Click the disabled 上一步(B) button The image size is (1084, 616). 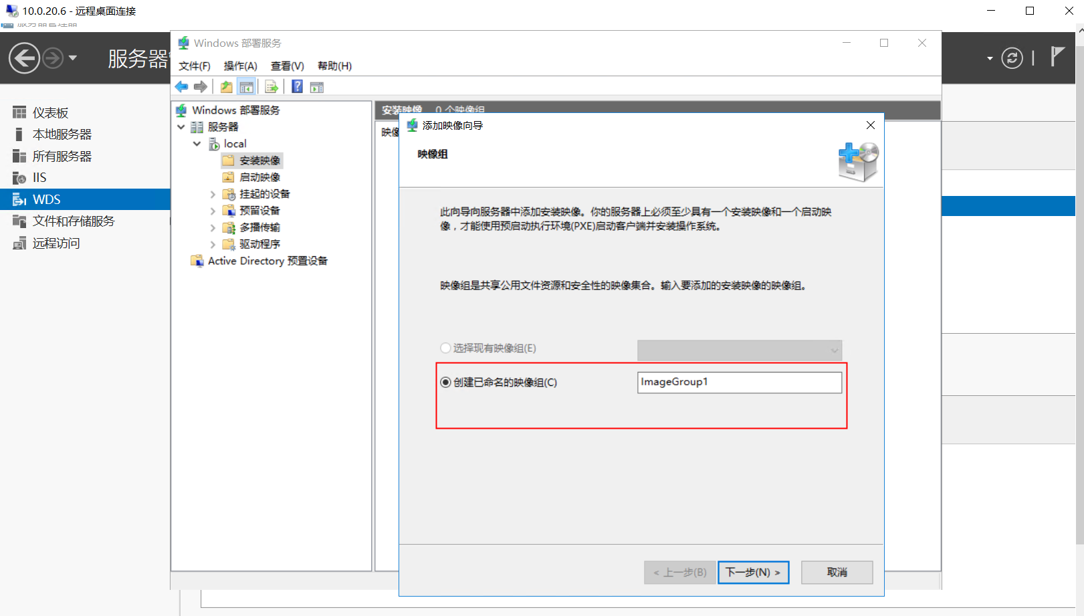680,573
